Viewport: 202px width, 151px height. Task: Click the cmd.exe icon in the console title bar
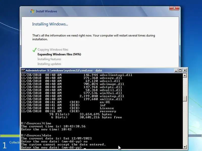pyautogui.click(x=23, y=70)
